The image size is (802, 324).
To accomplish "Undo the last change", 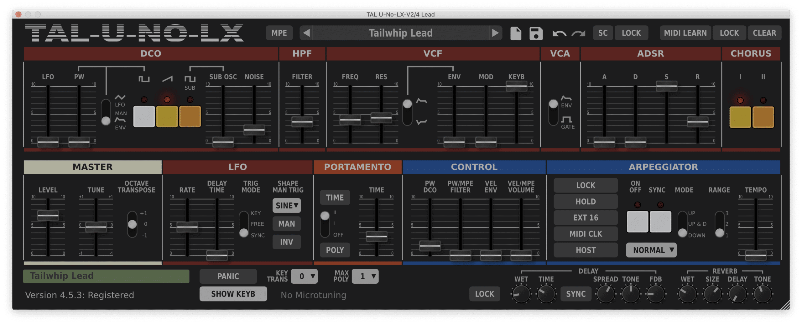I will pyautogui.click(x=559, y=33).
